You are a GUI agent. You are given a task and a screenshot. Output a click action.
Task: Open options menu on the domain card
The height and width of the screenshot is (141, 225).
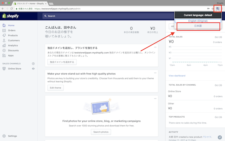(x=155, y=47)
